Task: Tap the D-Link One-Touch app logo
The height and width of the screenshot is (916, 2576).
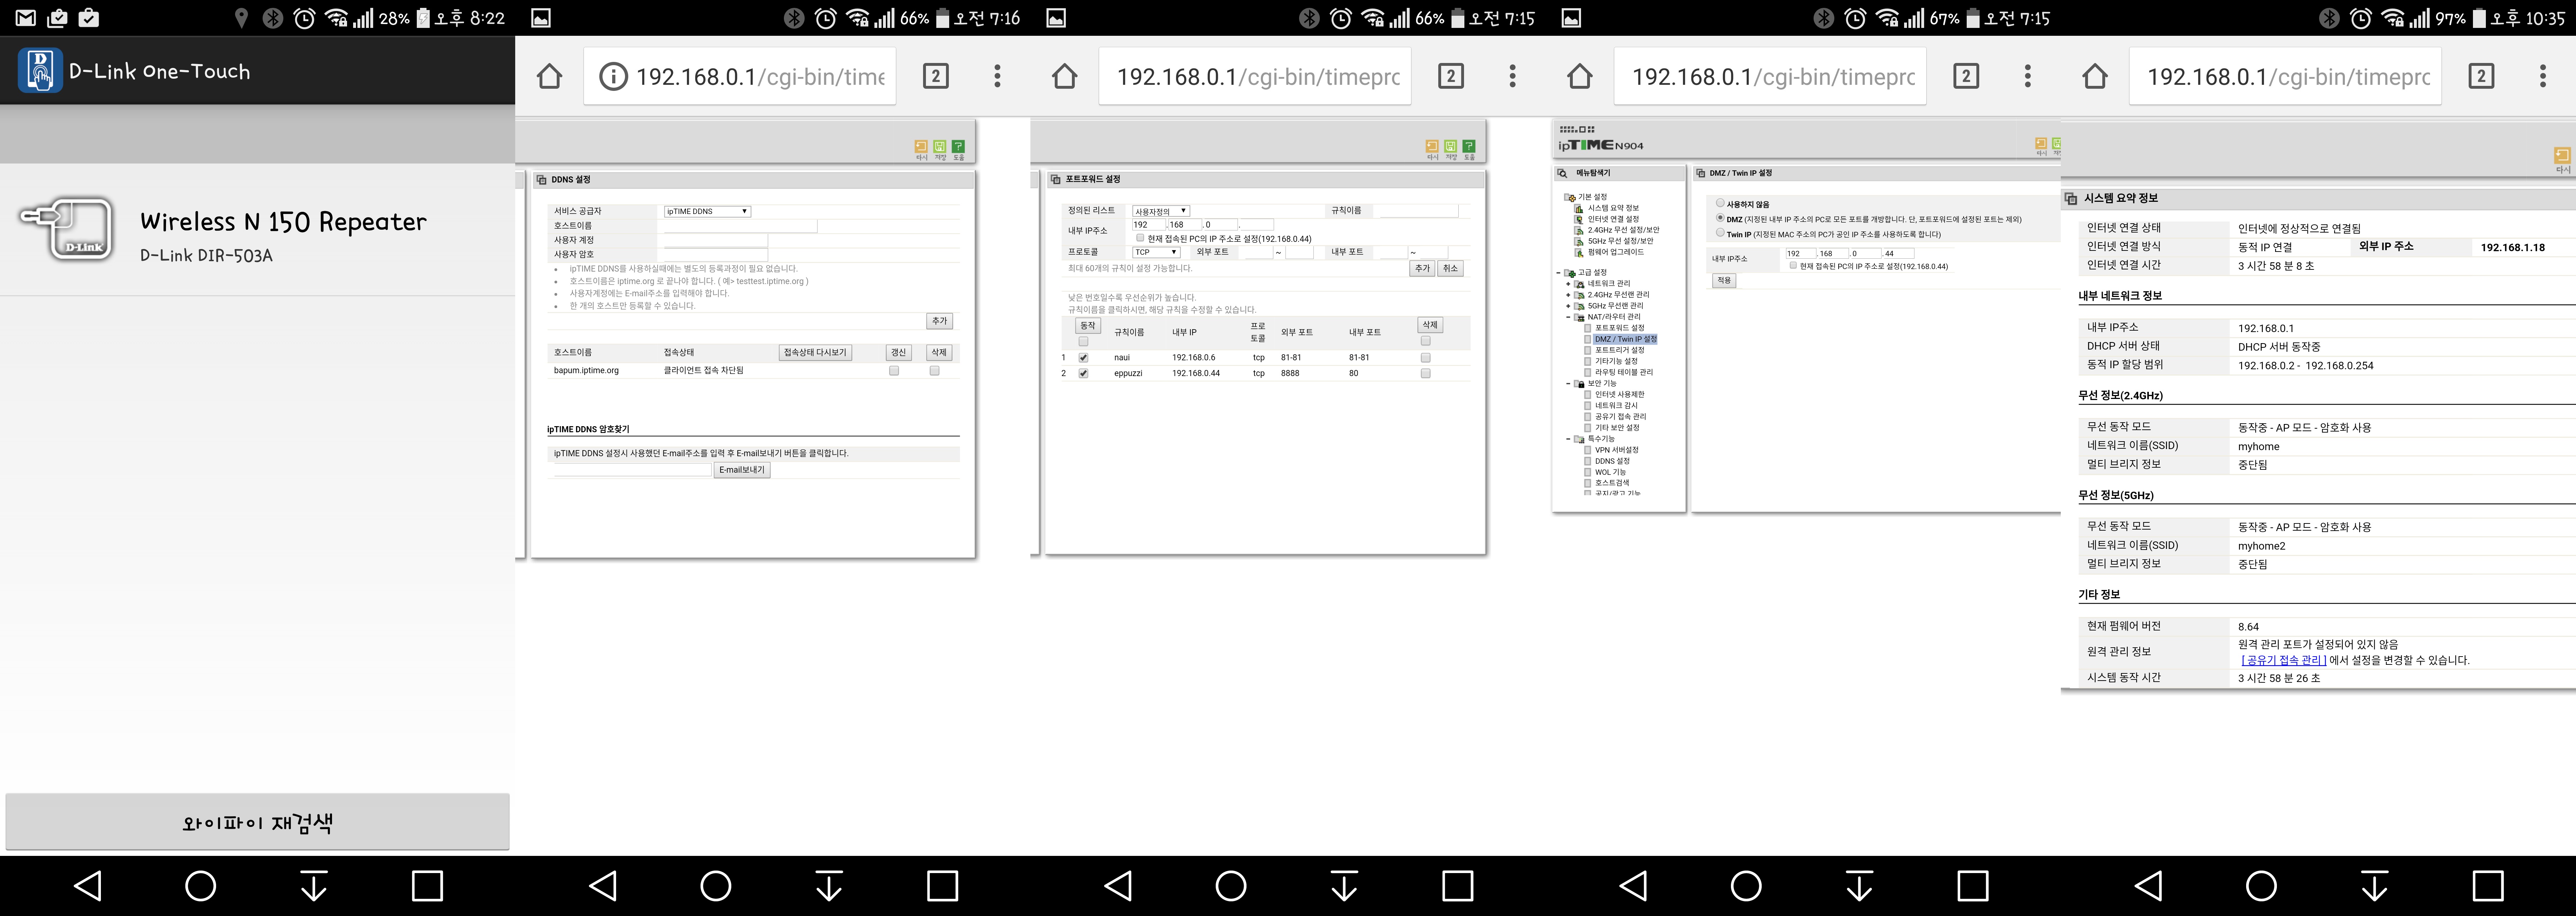Action: (x=40, y=71)
